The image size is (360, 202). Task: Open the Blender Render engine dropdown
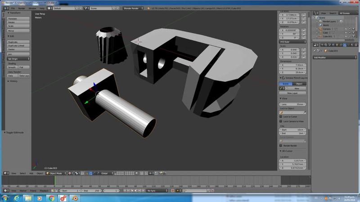pyautogui.click(x=133, y=8)
